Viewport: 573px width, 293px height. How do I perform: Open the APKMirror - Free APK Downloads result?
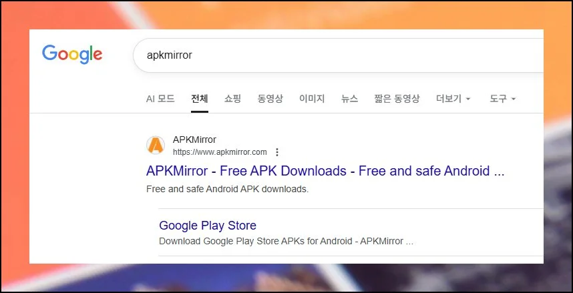325,171
